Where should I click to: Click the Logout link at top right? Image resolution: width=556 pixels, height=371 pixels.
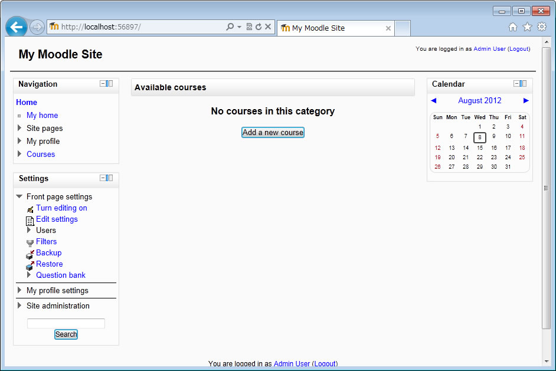click(x=519, y=49)
